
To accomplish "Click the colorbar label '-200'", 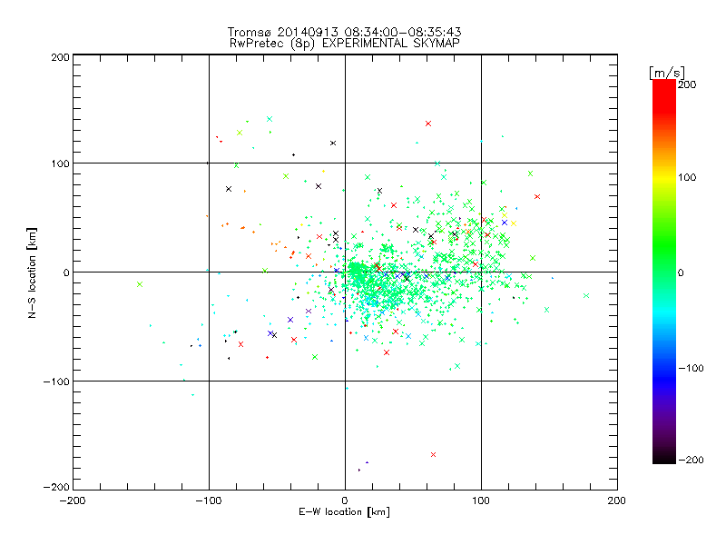I will 691,460.
